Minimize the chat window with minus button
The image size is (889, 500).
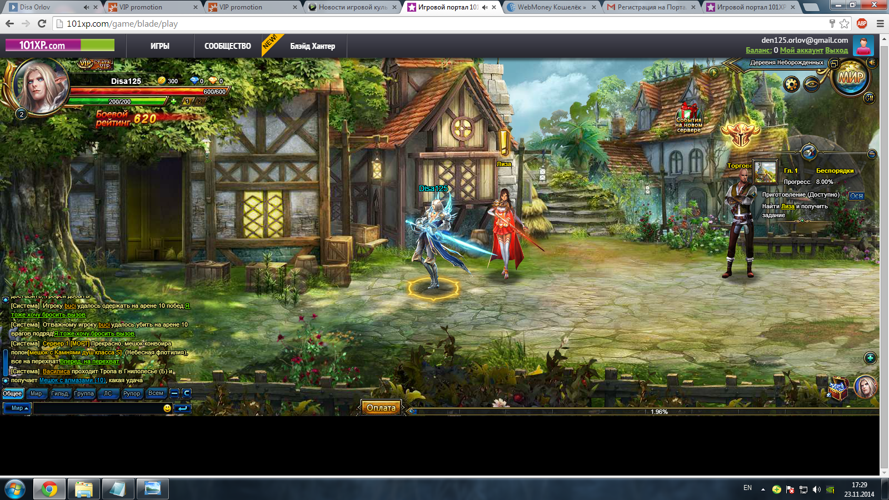click(174, 393)
